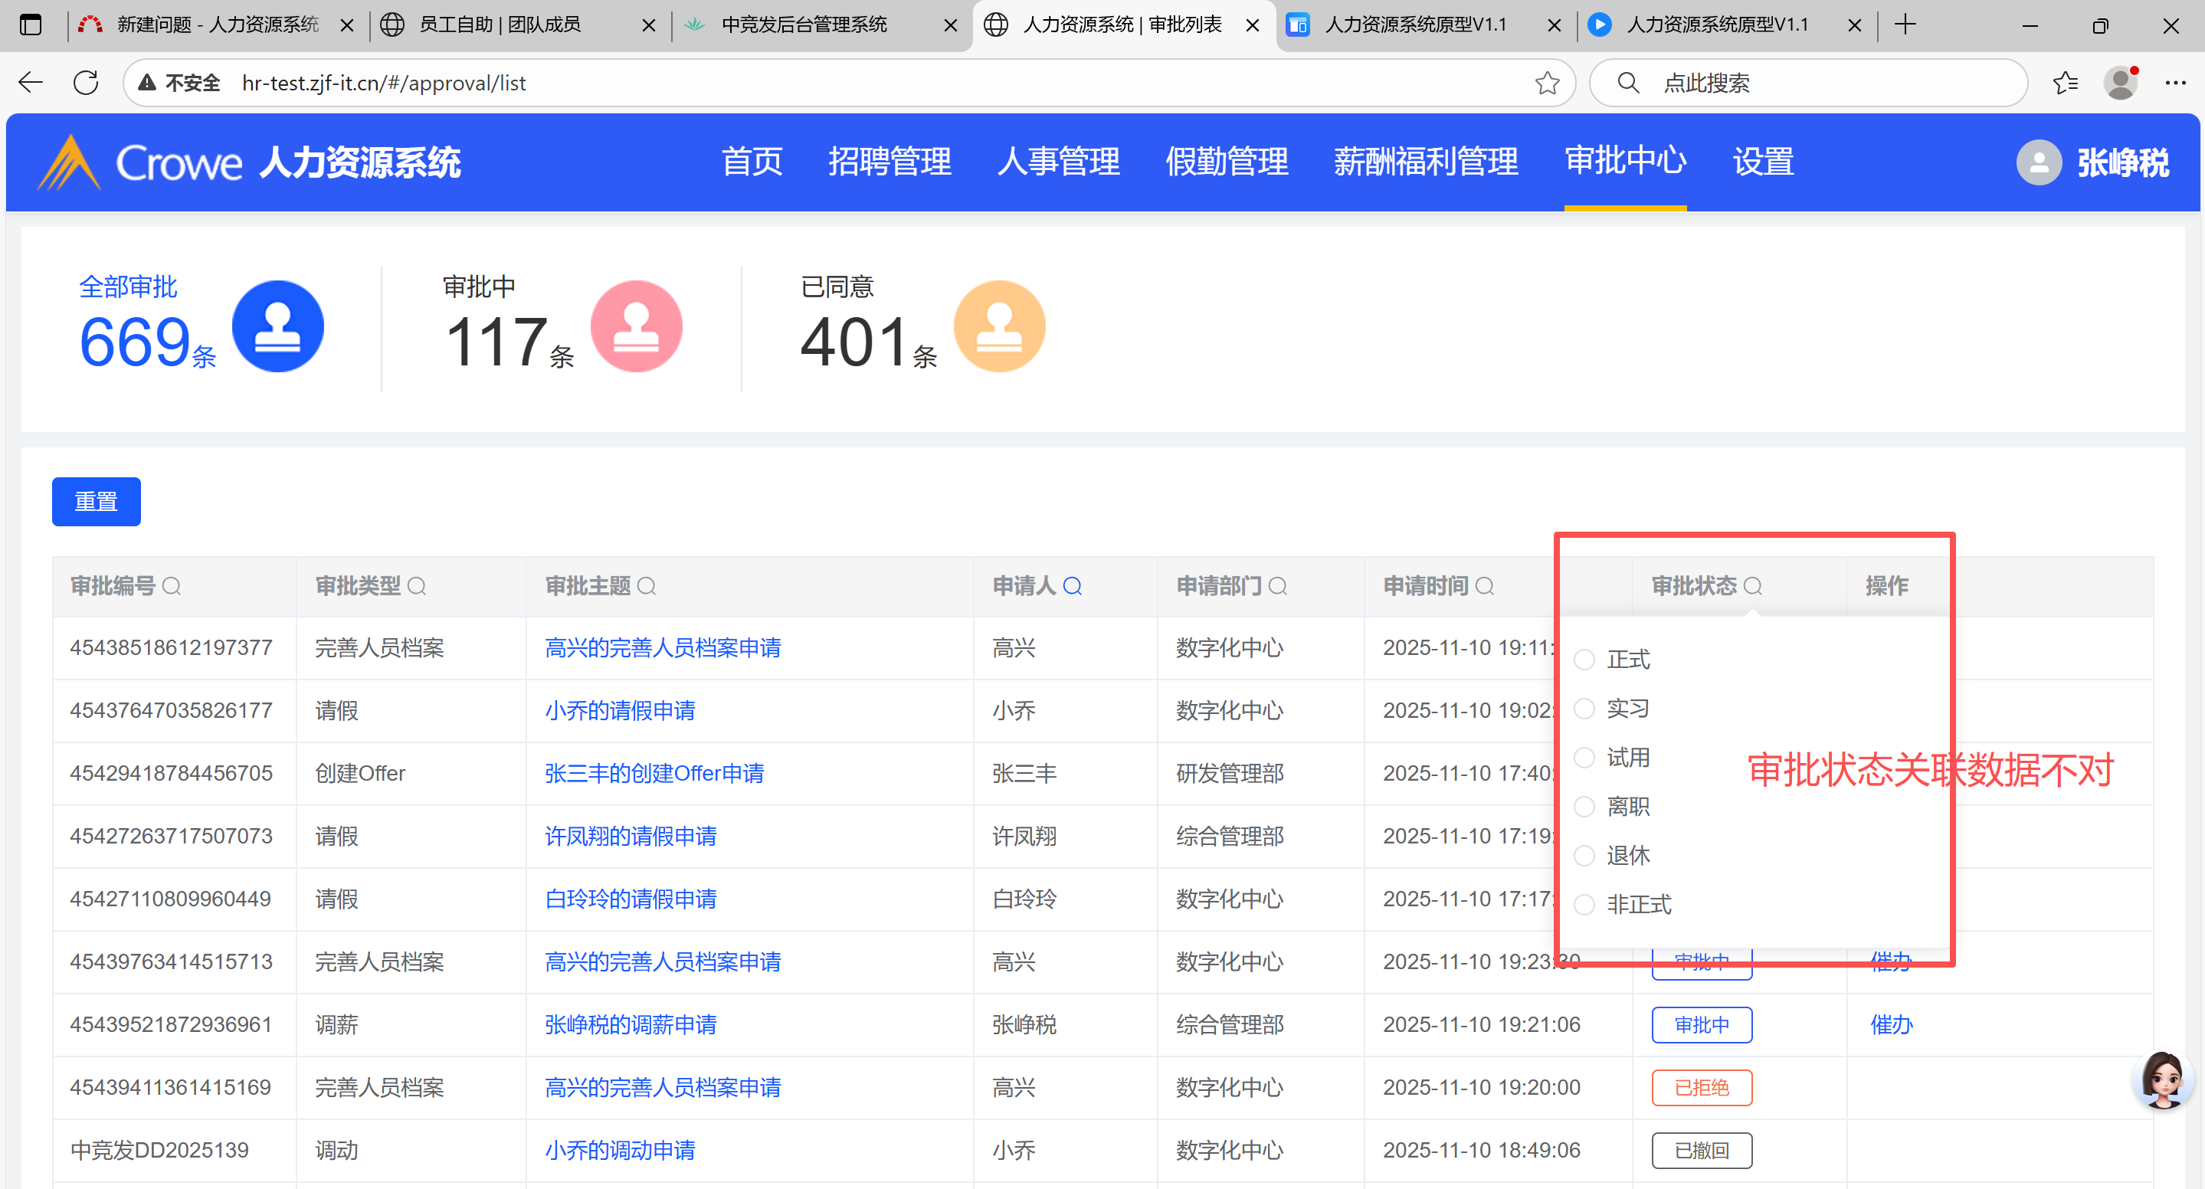Click the browser address bar URL
Image resolution: width=2205 pixels, height=1189 pixels.
[x=384, y=83]
